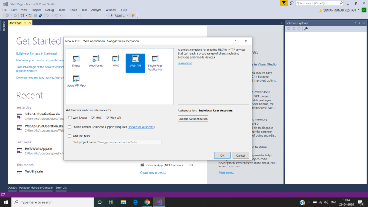Screen dimensions: 368x207
Task: Open the solution configurations combo box
Action: click(x=72, y=15)
